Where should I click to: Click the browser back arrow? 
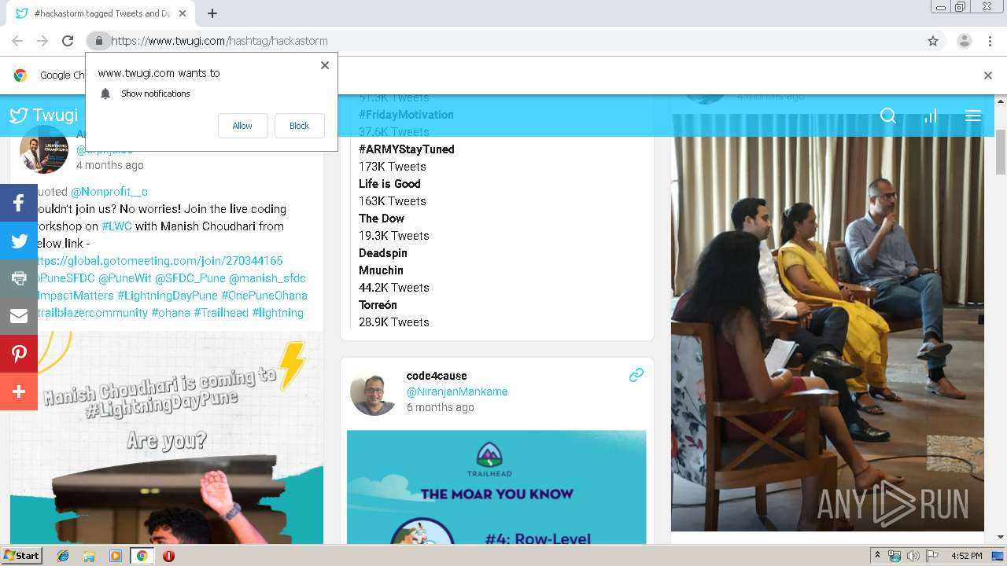coord(17,41)
